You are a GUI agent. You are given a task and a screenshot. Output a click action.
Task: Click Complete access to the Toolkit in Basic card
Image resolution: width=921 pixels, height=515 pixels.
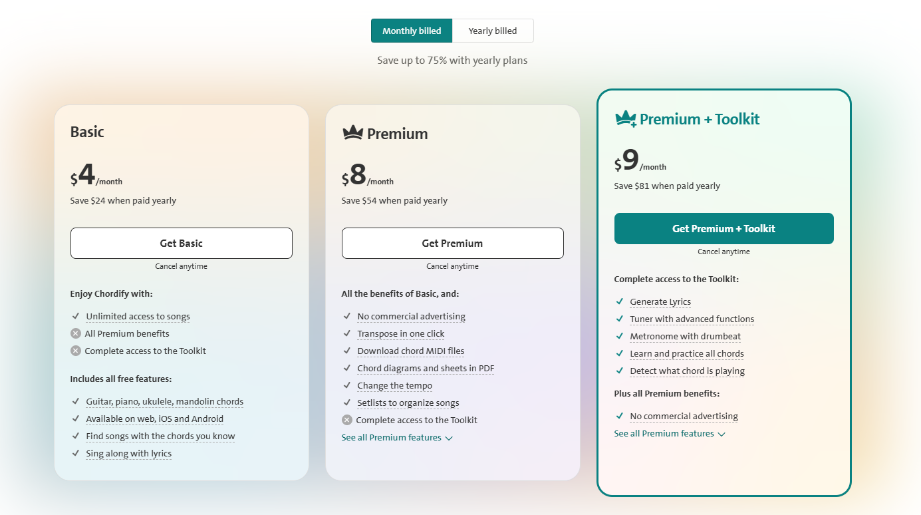point(146,351)
